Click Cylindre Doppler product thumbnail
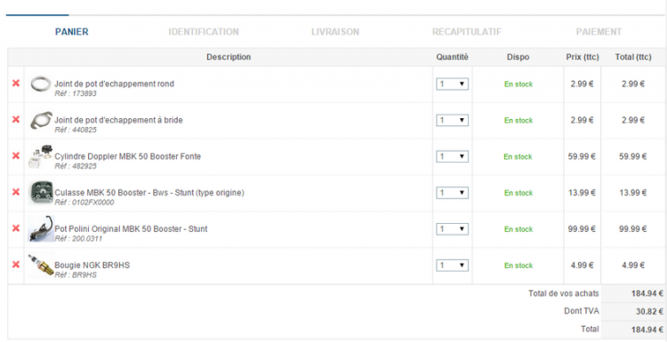 [x=40, y=156]
